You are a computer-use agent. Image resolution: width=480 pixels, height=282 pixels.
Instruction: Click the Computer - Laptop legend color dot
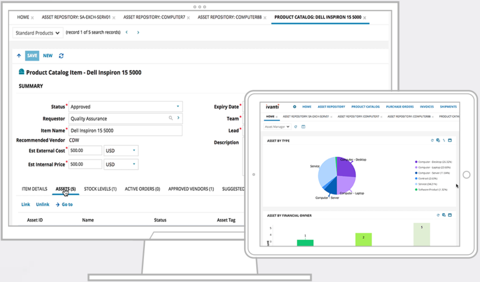(416, 167)
